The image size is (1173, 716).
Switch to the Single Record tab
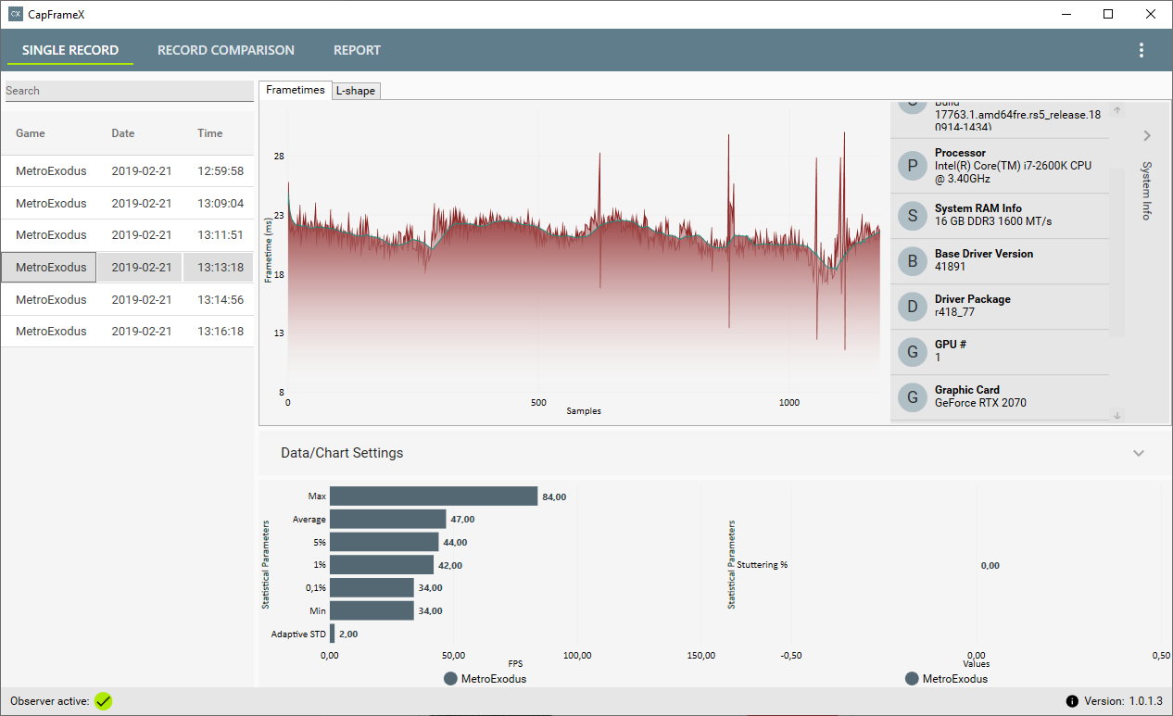click(70, 50)
